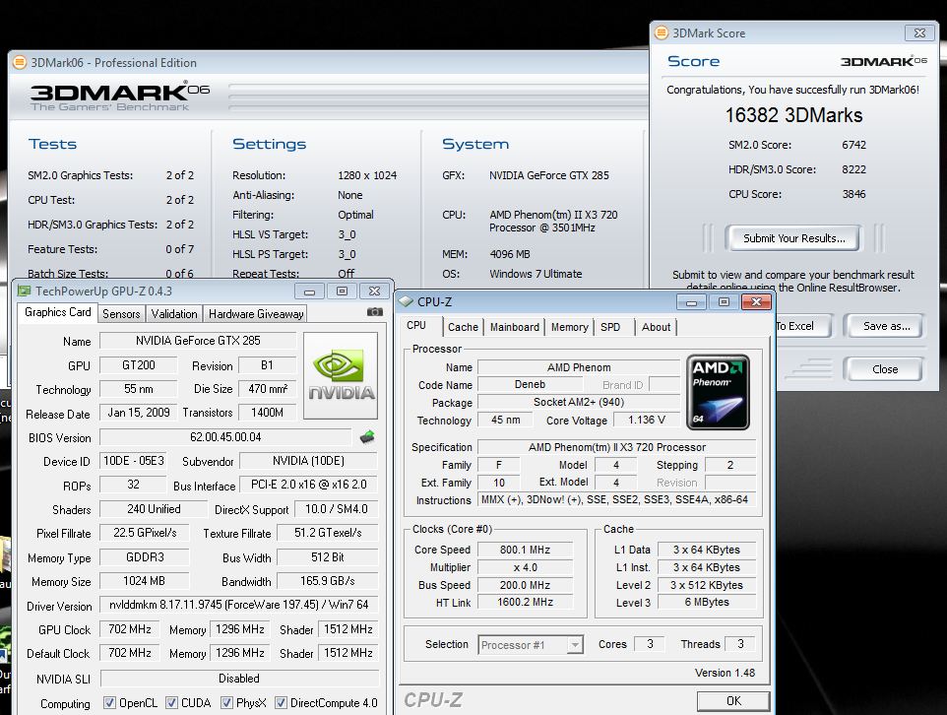Open the About tab in CPU-Z

pyautogui.click(x=656, y=327)
